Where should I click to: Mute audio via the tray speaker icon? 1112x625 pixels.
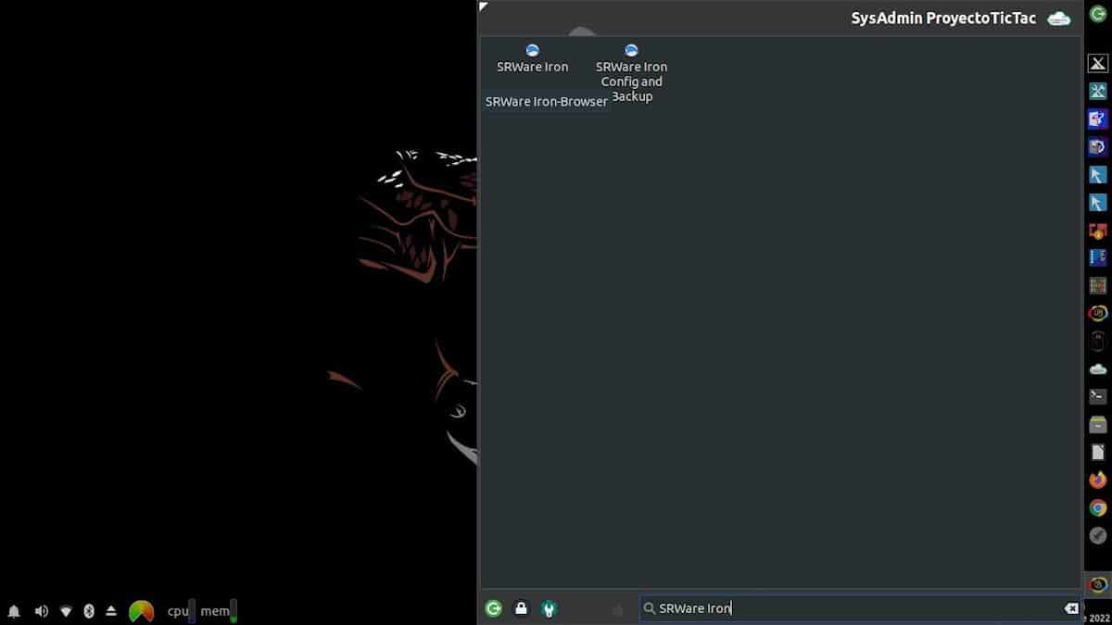pos(42,611)
